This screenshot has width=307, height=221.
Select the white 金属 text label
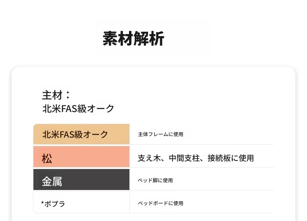[x=52, y=181]
